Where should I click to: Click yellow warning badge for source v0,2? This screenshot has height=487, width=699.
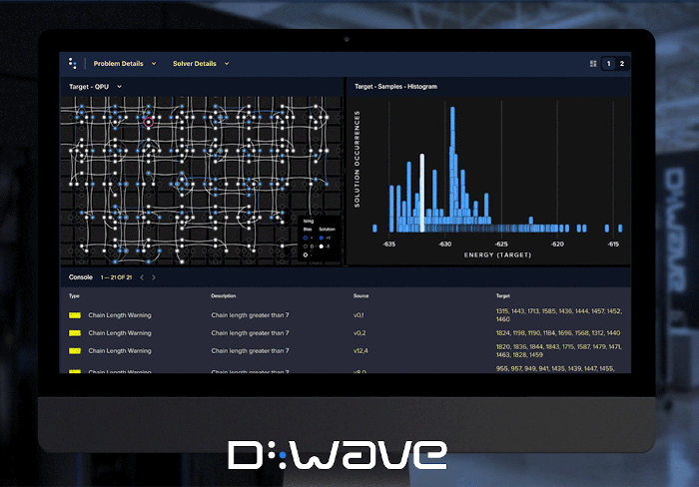click(75, 333)
